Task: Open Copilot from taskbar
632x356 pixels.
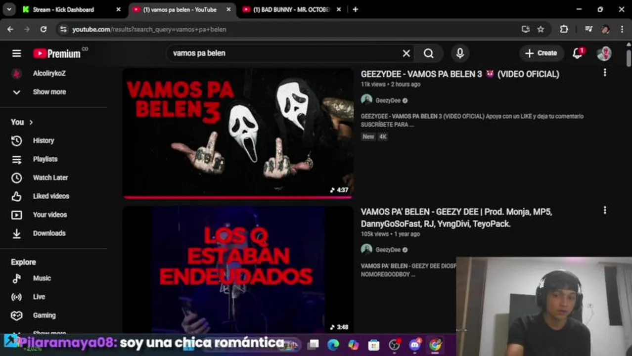Action: tap(354, 345)
